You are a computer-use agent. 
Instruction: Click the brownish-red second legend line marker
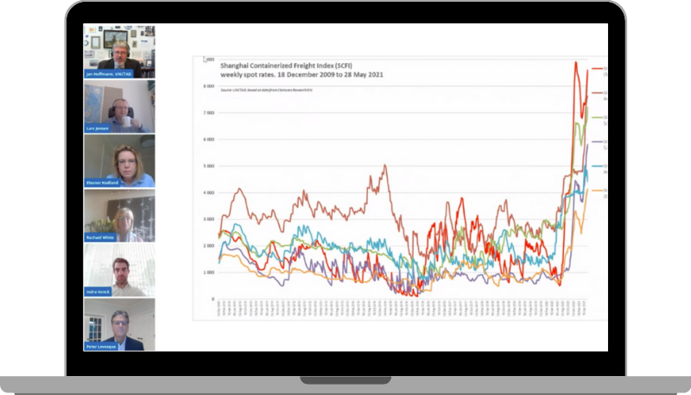pyautogui.click(x=597, y=93)
